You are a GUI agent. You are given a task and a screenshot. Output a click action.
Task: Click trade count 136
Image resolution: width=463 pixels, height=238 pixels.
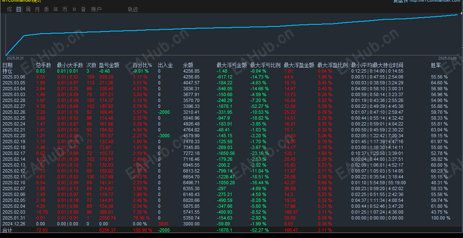(x=90, y=177)
